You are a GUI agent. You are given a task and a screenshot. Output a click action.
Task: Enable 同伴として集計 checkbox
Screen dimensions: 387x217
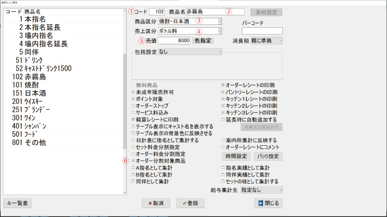[x=133, y=181]
